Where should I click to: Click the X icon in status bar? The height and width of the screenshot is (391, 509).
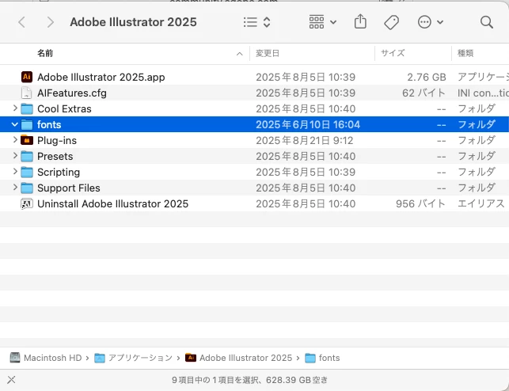tap(11, 380)
